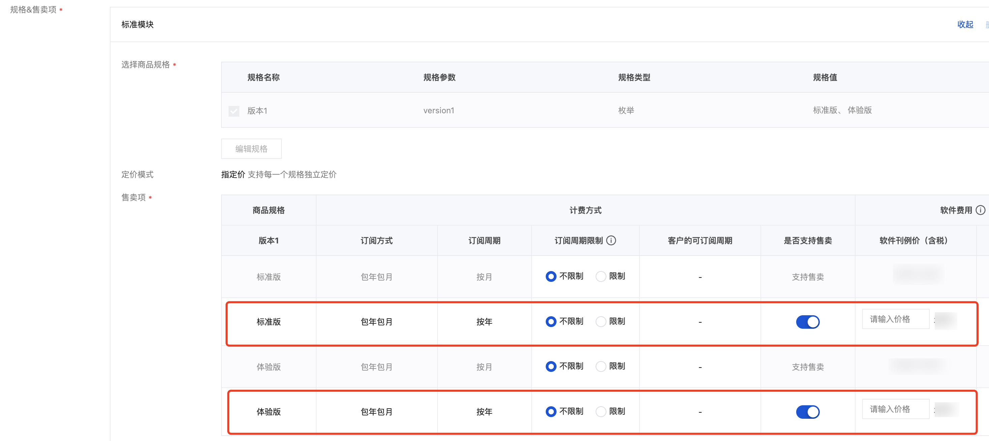Toggle the 版本1 specification checkbox
989x441 pixels.
pyautogui.click(x=234, y=111)
